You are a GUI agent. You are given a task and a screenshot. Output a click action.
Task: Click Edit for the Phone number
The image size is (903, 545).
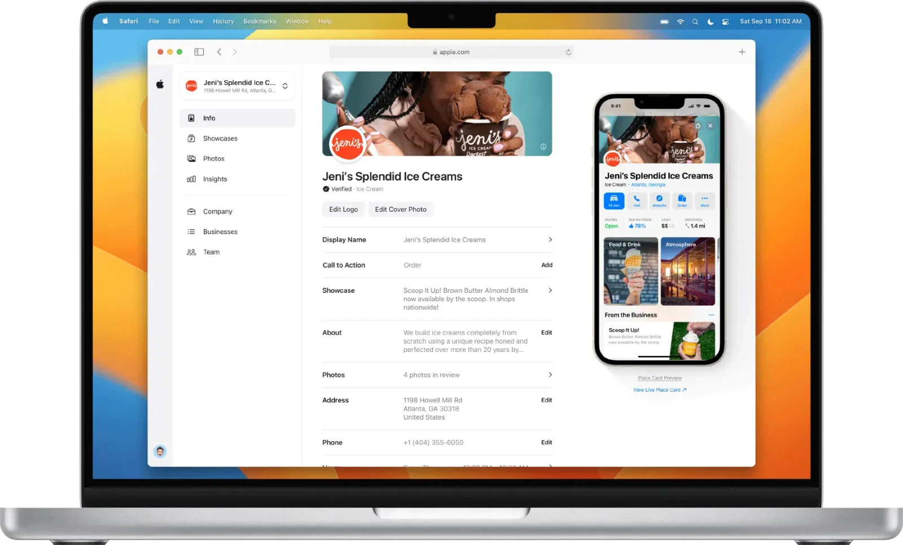tap(546, 443)
